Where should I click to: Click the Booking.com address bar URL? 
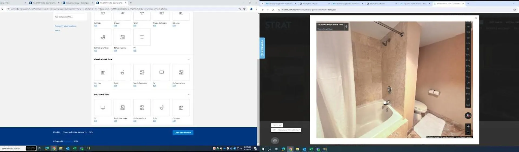[89, 9]
